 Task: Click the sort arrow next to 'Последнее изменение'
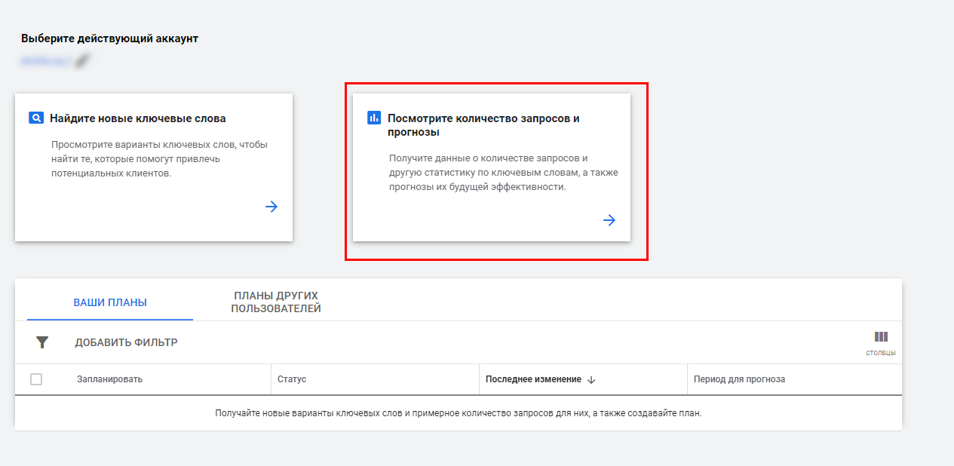point(591,380)
